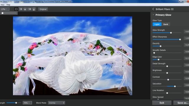The image size is (189, 106).
Task: Select the single image view icon
Action: (x=16, y=9)
